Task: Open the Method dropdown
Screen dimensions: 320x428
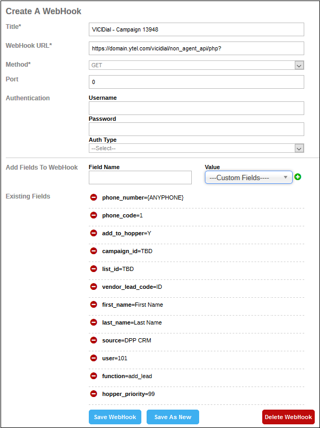Action: point(197,65)
